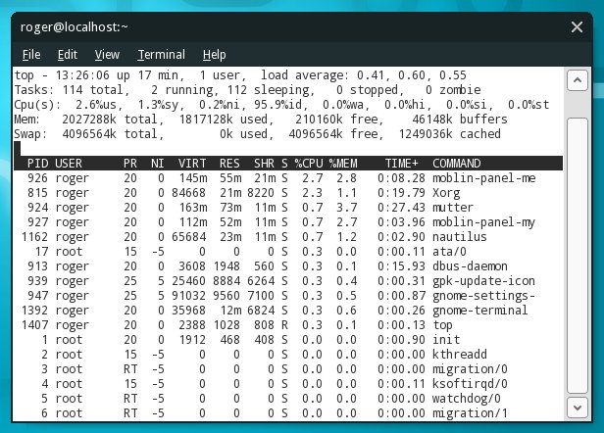Click the scrollbar down arrow
This screenshot has height=433, width=604.
(577, 408)
